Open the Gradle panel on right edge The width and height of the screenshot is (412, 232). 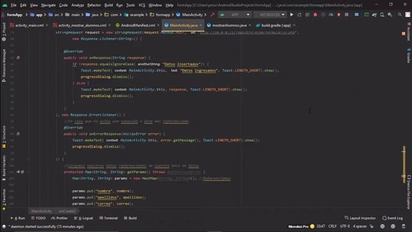click(409, 55)
